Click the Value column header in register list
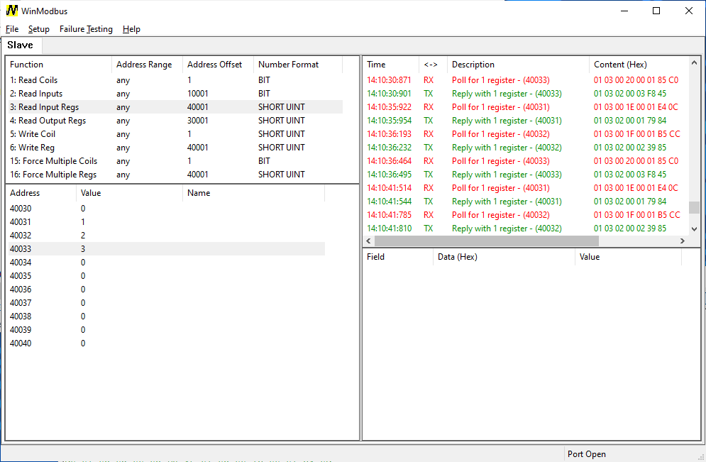 130,193
